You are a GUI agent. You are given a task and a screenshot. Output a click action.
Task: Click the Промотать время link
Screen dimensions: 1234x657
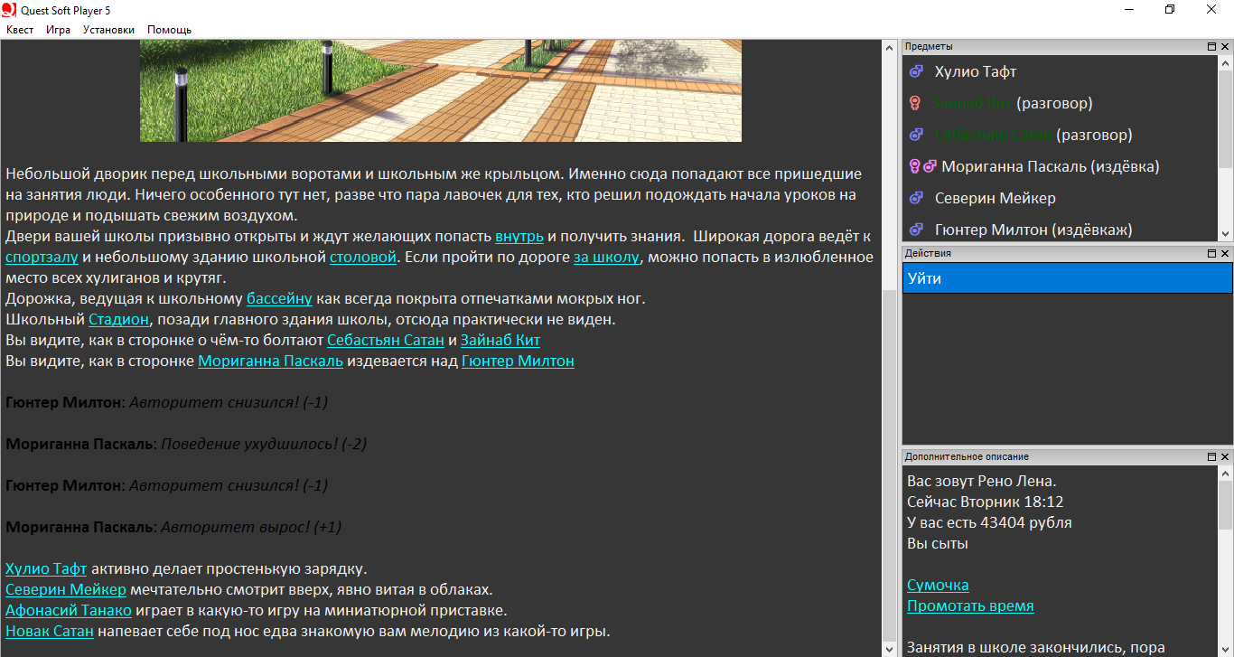970,606
